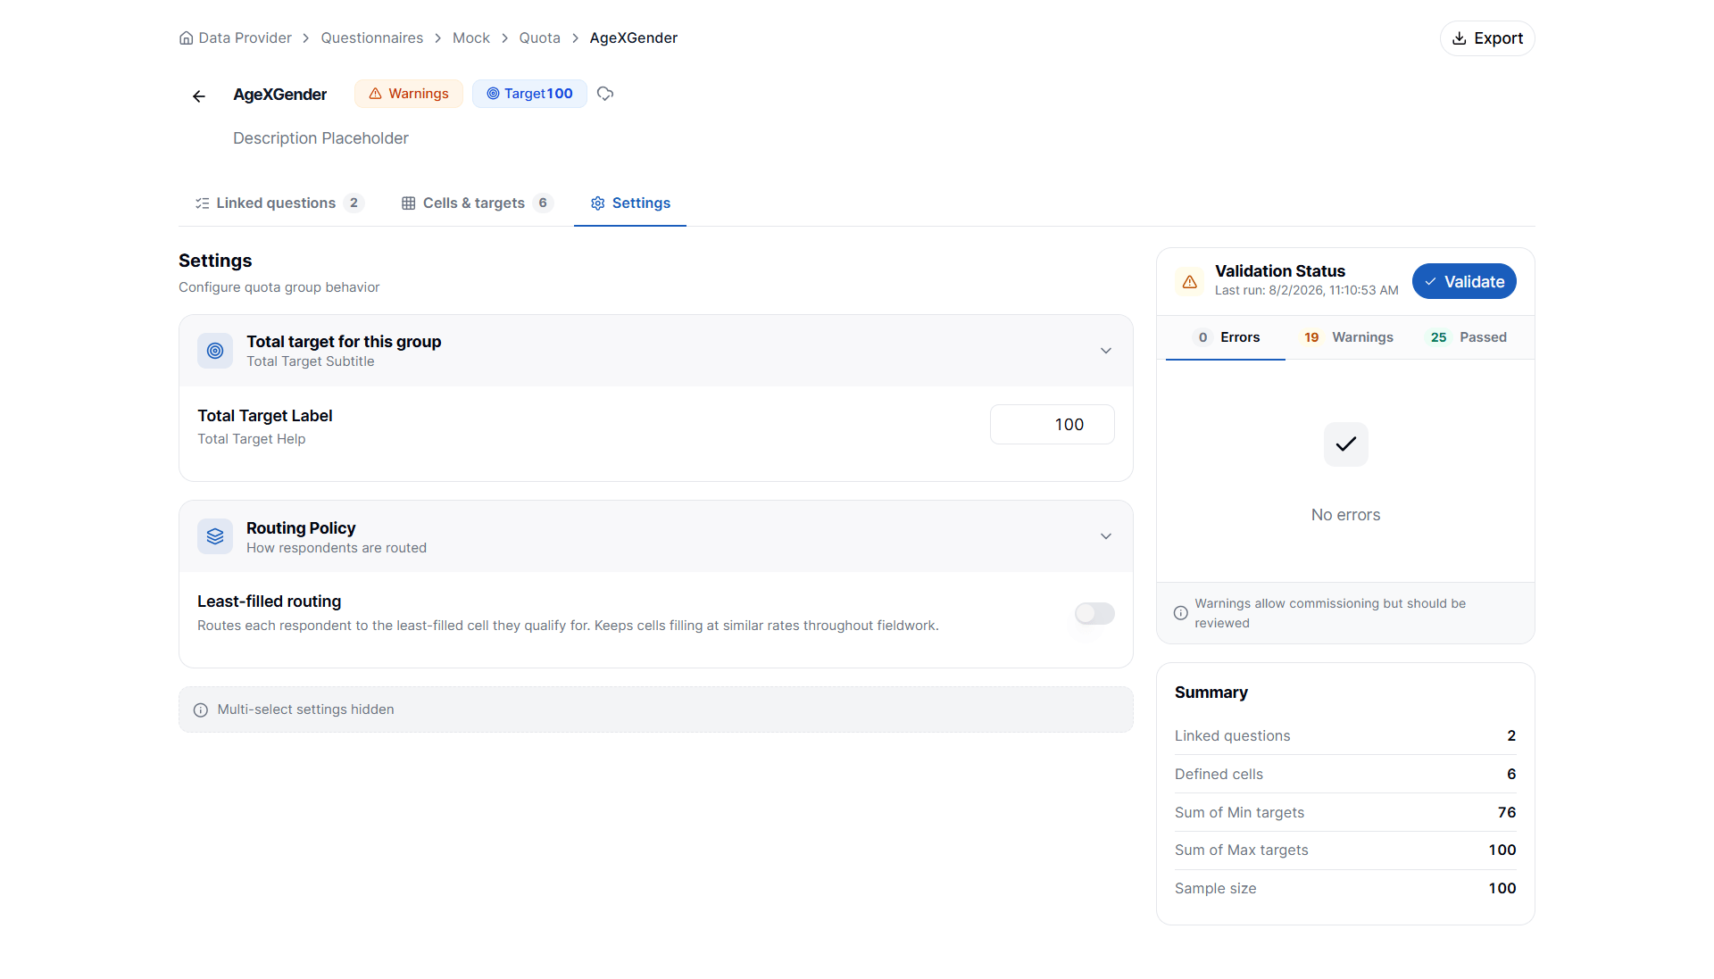Enable the Least-filled routing toggle
The height and width of the screenshot is (979, 1714).
click(x=1094, y=613)
